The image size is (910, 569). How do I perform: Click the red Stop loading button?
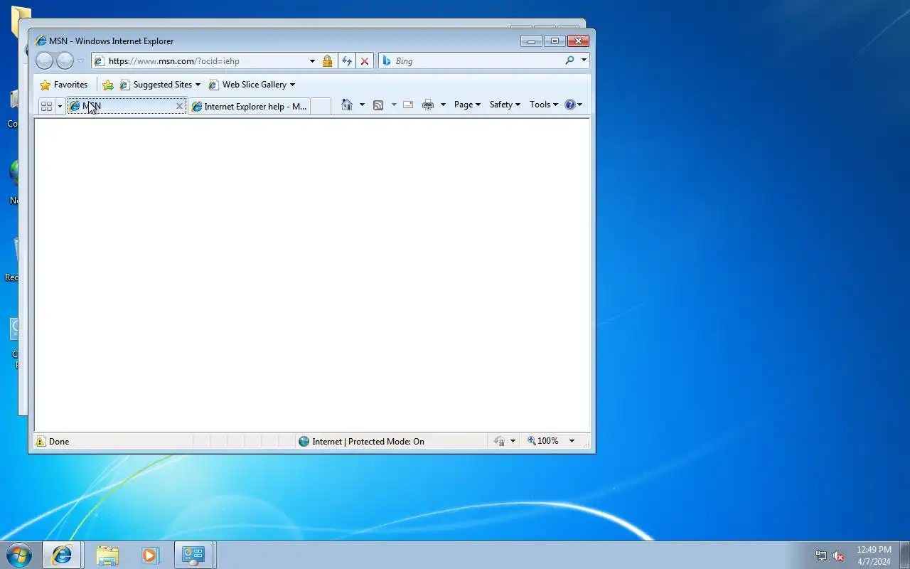coord(365,61)
